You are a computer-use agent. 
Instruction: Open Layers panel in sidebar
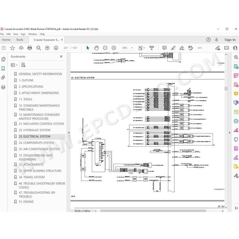(x=3, y=87)
